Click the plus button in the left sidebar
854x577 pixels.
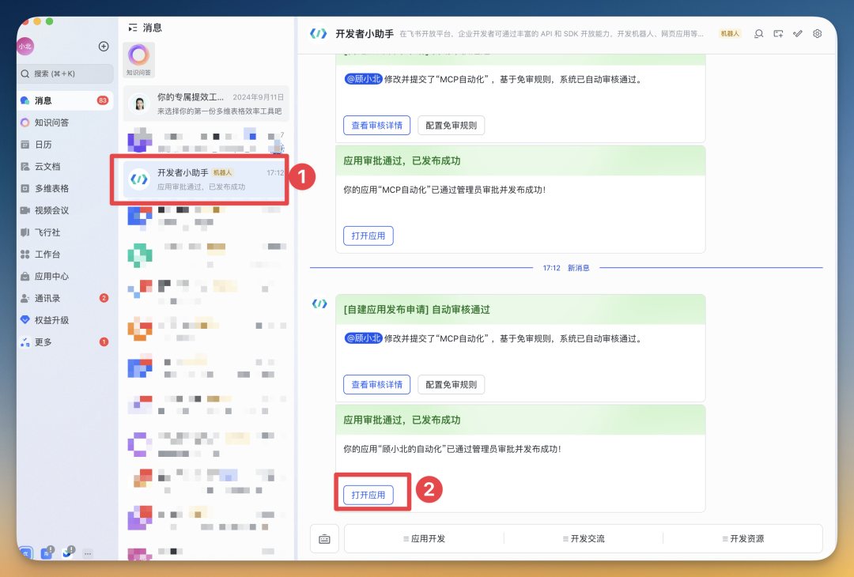click(x=104, y=46)
